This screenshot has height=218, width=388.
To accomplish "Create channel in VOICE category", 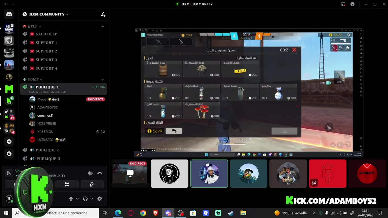I will [x=103, y=80].
